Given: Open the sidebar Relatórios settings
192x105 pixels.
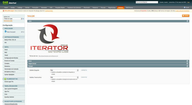Looking at the screenshot, I should click(7, 66).
